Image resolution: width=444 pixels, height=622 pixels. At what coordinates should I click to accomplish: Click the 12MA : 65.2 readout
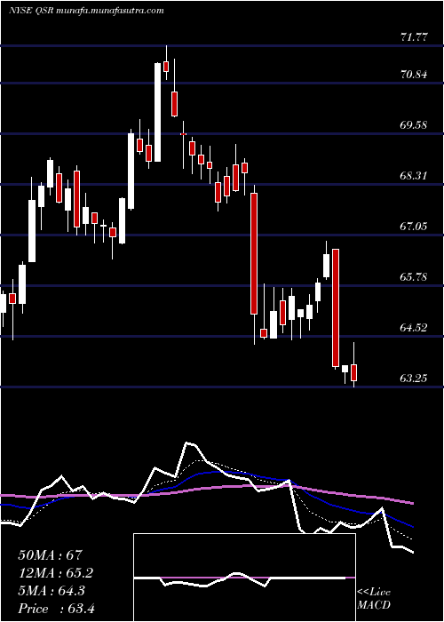(x=57, y=573)
